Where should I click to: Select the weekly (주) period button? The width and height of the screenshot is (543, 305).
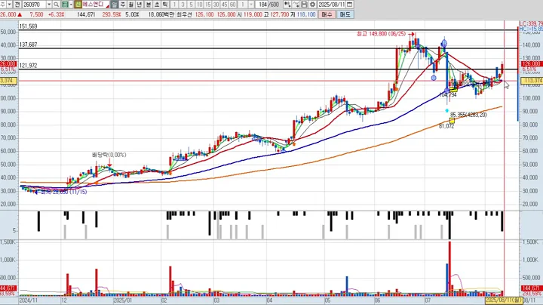[123, 5]
